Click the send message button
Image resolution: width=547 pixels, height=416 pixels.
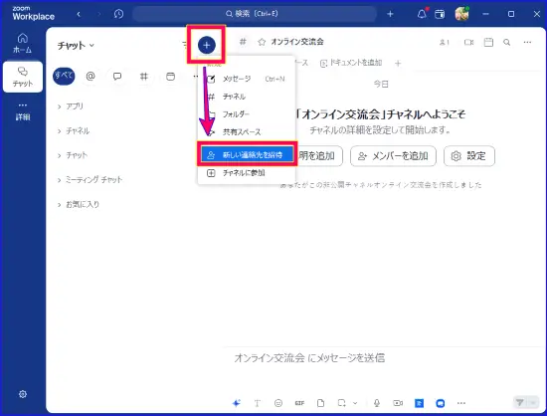click(x=520, y=403)
